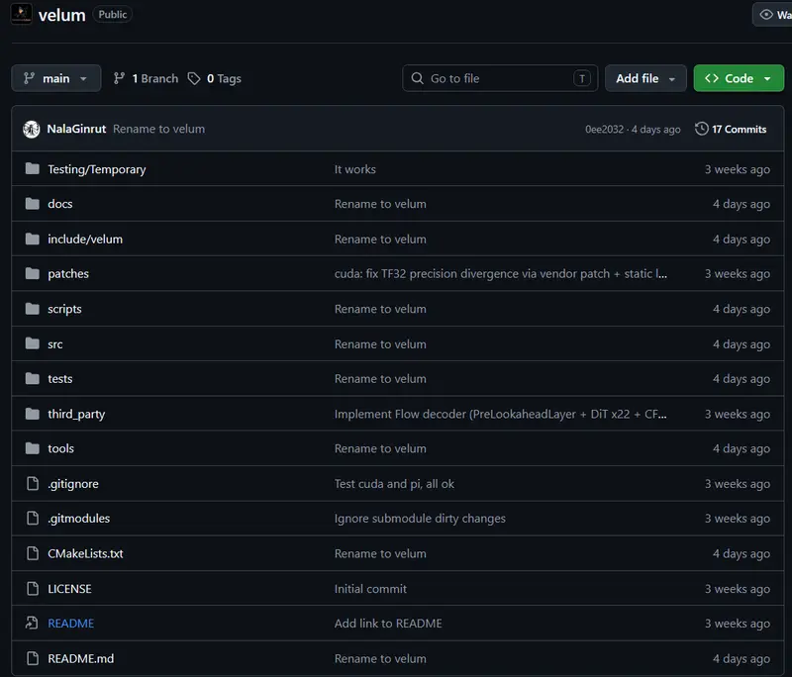Open the main branch selector dropdown
Screen dimensions: 792x677
coord(56,78)
